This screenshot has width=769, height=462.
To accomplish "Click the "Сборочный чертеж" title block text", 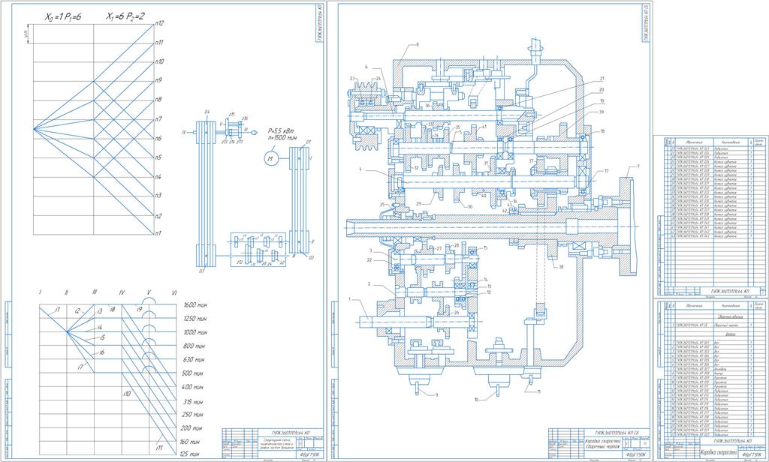I will click(x=602, y=447).
